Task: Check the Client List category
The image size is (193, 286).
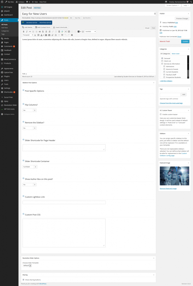Action: (x=162, y=61)
